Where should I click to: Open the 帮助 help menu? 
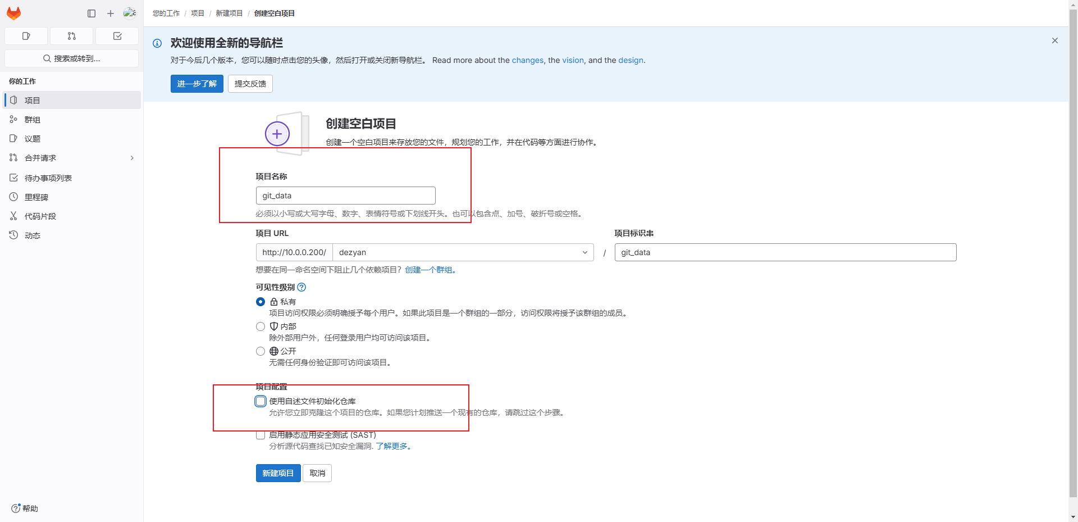point(25,509)
